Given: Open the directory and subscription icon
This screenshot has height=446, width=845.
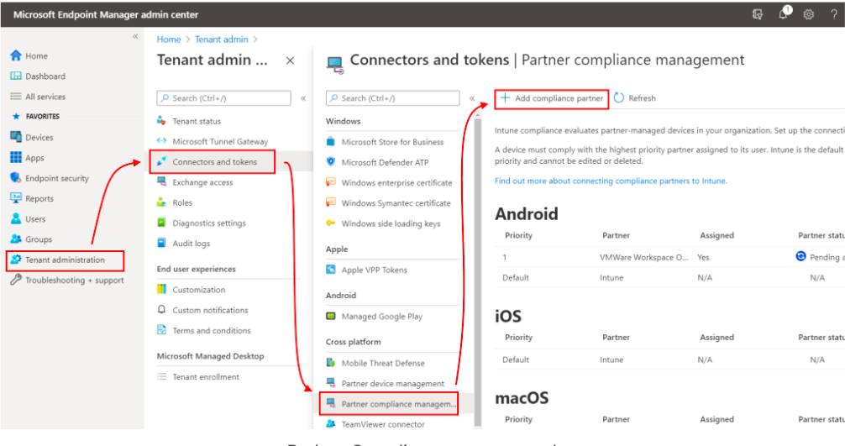Looking at the screenshot, I should [x=757, y=14].
